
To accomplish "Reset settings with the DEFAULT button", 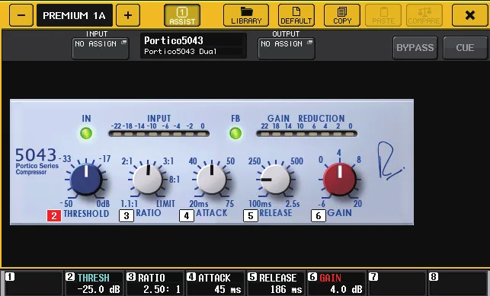I will [296, 15].
